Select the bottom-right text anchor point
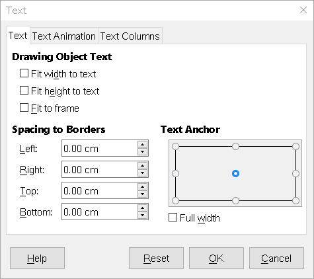The height and width of the screenshot is (279, 314). point(295,201)
